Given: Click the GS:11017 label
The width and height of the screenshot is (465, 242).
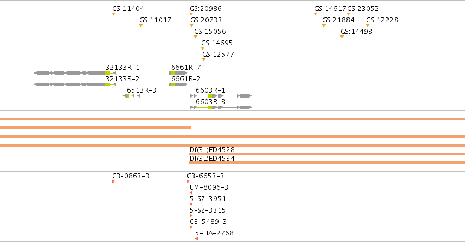Looking at the screenshot, I should pyautogui.click(x=155, y=20).
